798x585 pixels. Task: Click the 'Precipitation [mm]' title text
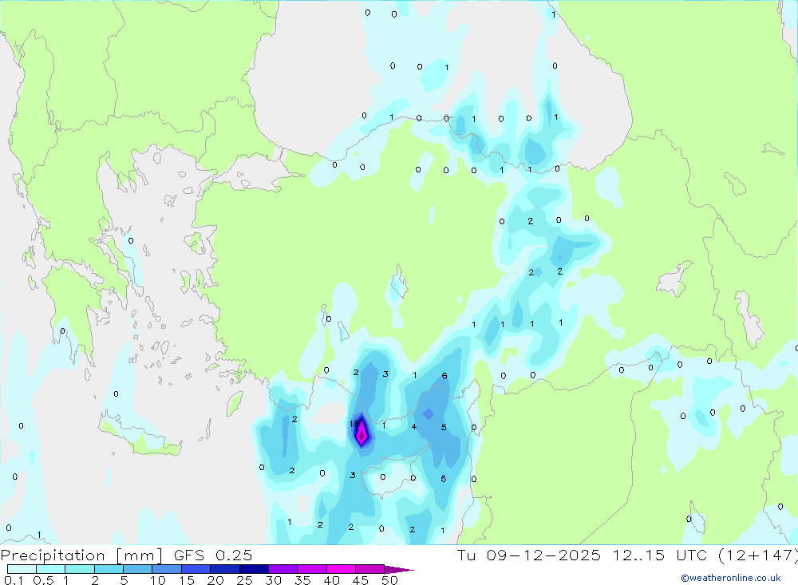coord(82,555)
